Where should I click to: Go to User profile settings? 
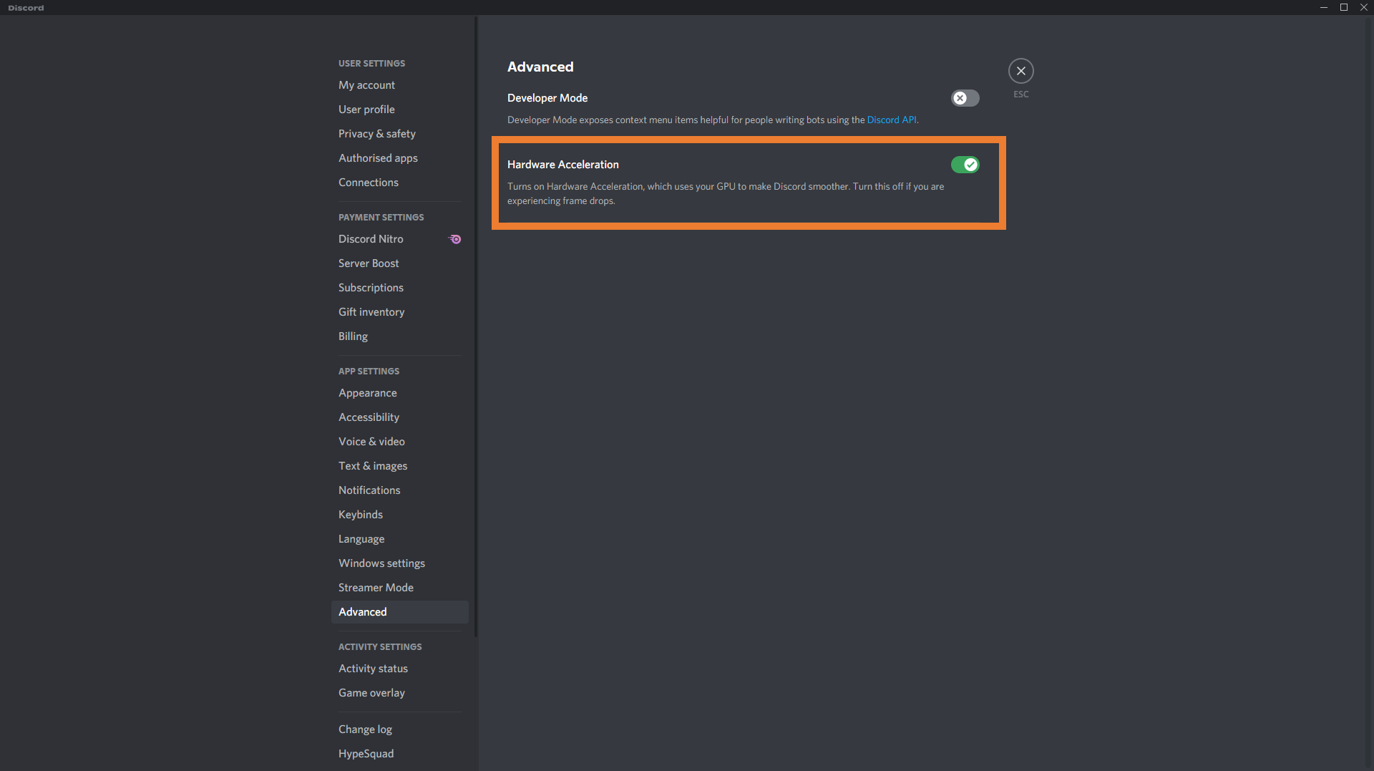click(366, 110)
